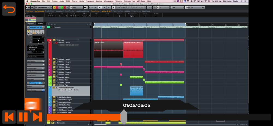The height and width of the screenshot is (126, 273).
Task: Toggle global Solo (S) state button
Action: [x=57, y=7]
